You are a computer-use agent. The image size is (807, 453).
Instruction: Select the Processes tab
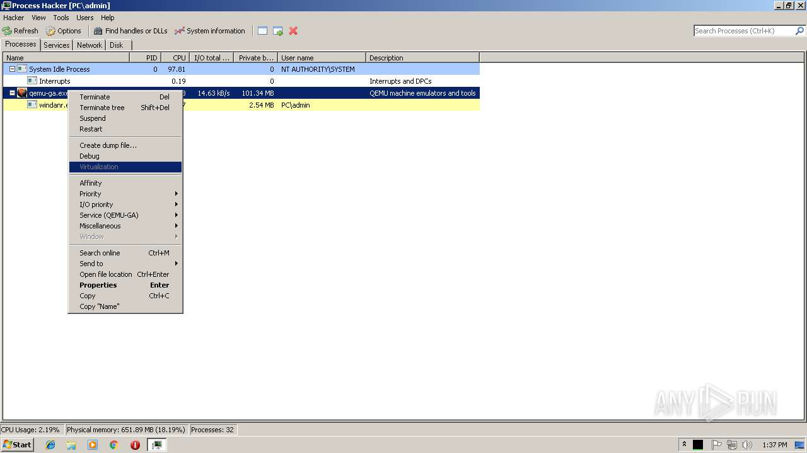coord(21,44)
